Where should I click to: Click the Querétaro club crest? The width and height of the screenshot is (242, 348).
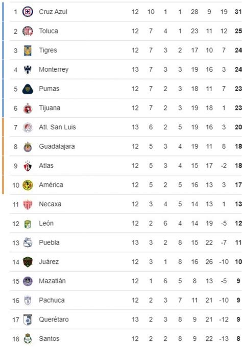pyautogui.click(x=28, y=320)
